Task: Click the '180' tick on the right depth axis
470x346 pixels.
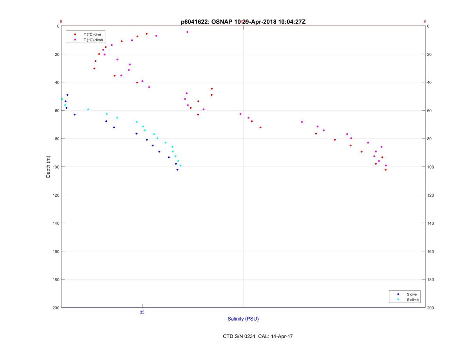Action: click(431, 280)
